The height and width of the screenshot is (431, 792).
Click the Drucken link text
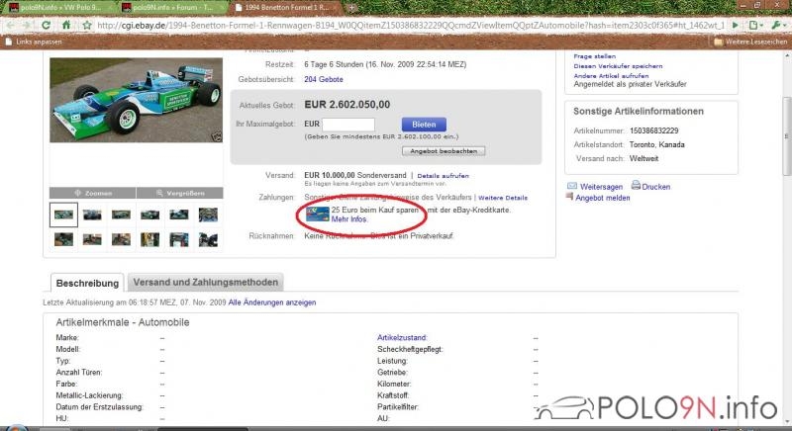click(x=656, y=187)
